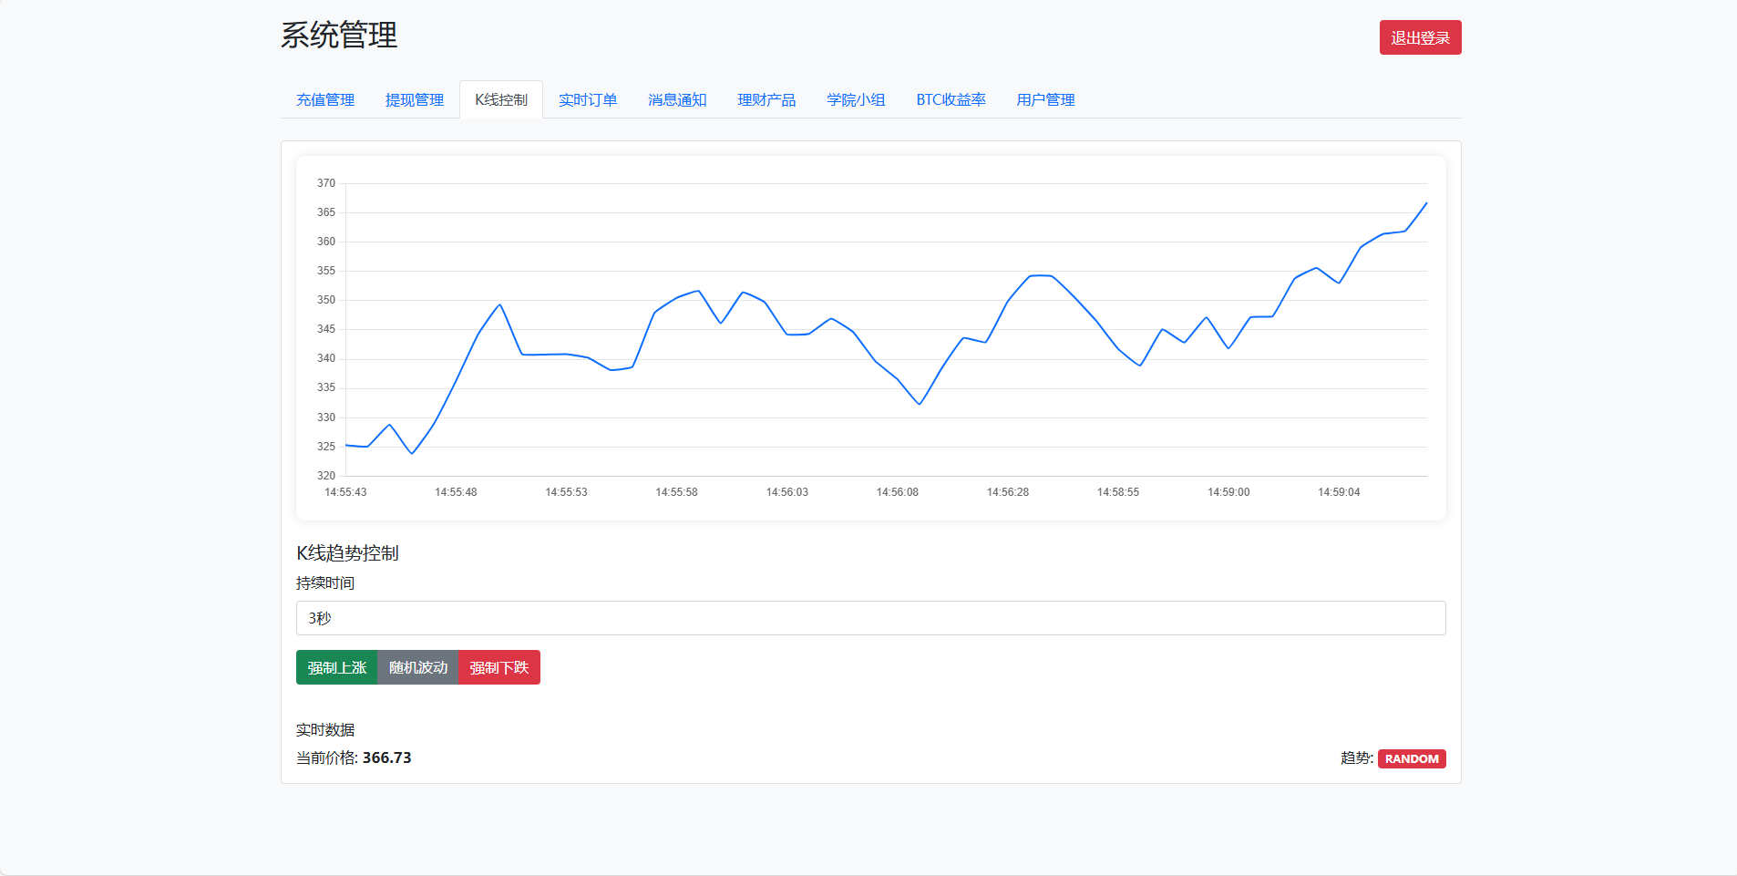Expand the 持续时间 duration dropdown
Screen dimensions: 1737x876
[870, 618]
